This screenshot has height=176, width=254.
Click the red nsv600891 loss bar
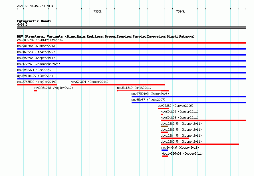(118, 85)
